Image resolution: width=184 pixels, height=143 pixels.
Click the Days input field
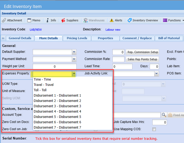click(x=154, y=66)
